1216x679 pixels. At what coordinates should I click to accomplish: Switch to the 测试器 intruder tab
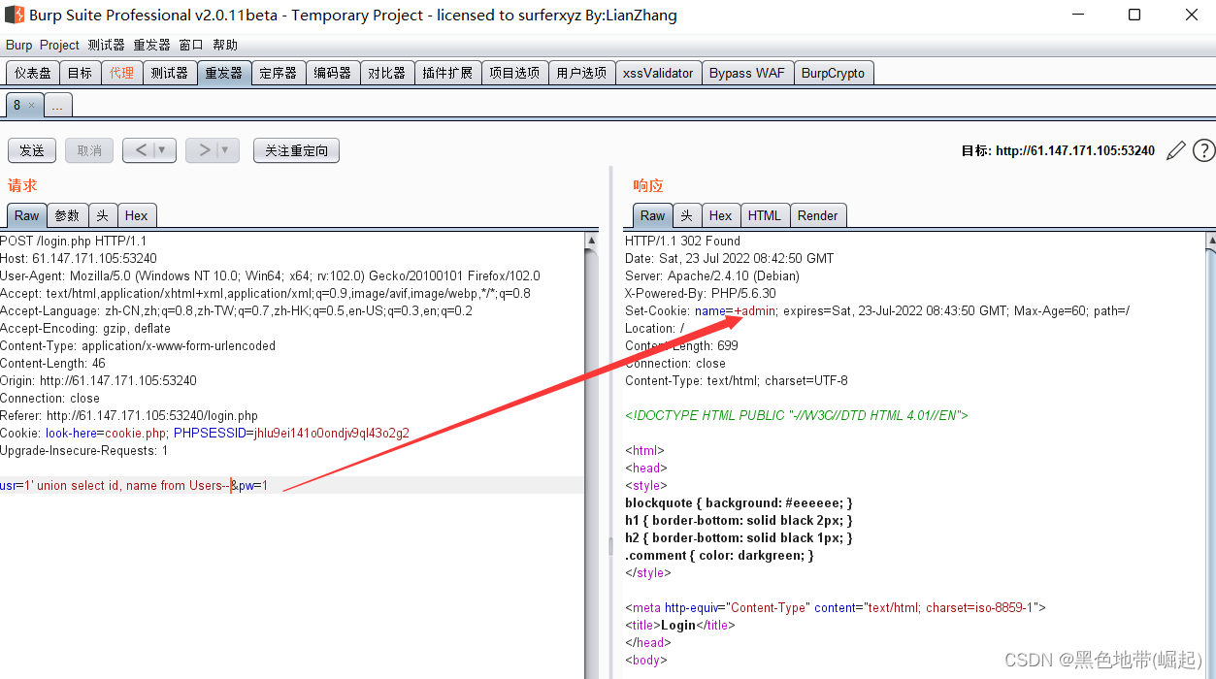click(x=169, y=73)
